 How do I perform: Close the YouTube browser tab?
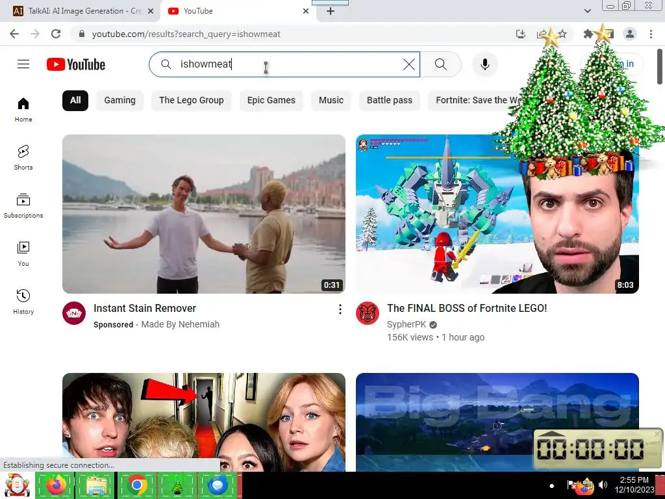(306, 11)
